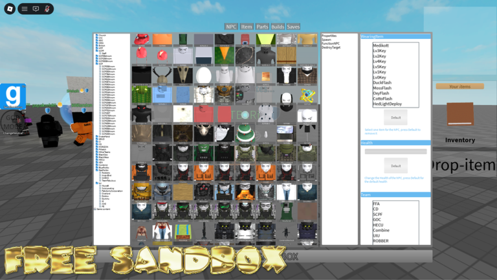Viewport: 497px width, 280px height.
Task: Collapse the RedPolitic folder
Action: pos(102,170)
